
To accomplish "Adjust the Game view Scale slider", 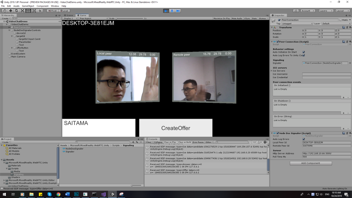I will pos(130,19).
